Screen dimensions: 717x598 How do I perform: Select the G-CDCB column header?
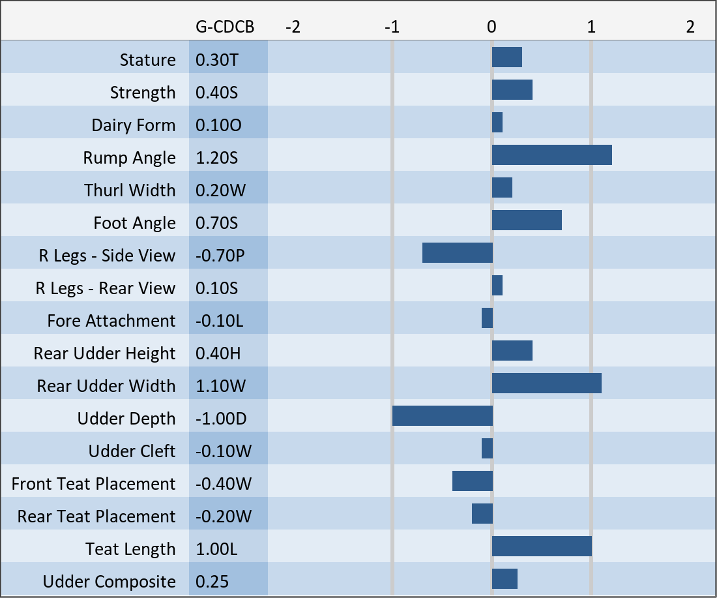click(x=225, y=27)
